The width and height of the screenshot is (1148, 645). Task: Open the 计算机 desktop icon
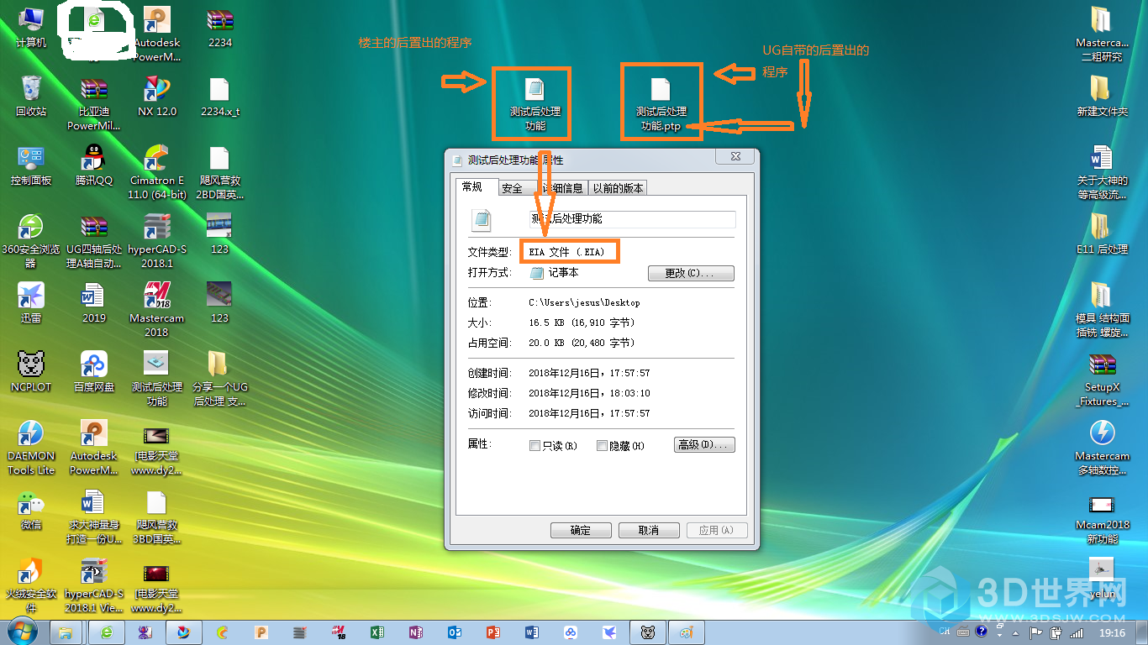[31, 28]
